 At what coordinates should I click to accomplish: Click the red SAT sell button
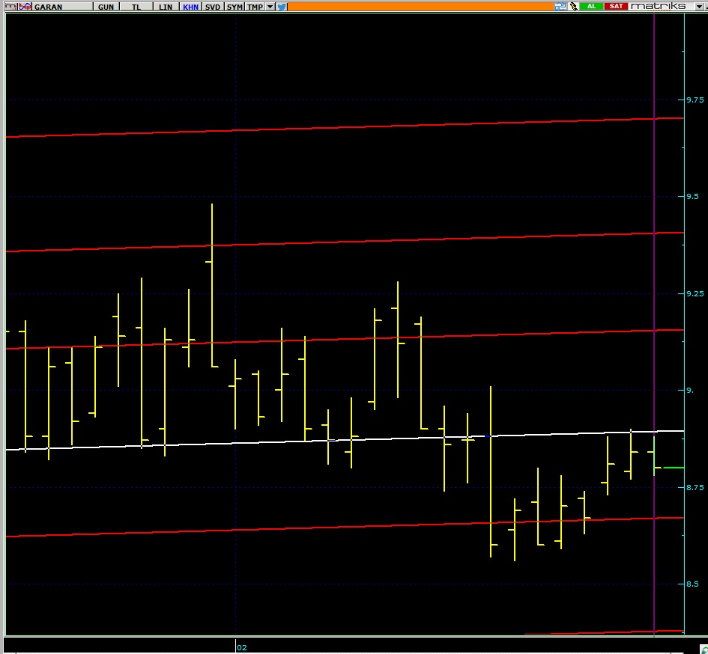coord(617,6)
